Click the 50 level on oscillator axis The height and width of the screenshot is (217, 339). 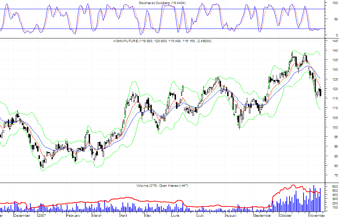pyautogui.click(x=336, y=19)
